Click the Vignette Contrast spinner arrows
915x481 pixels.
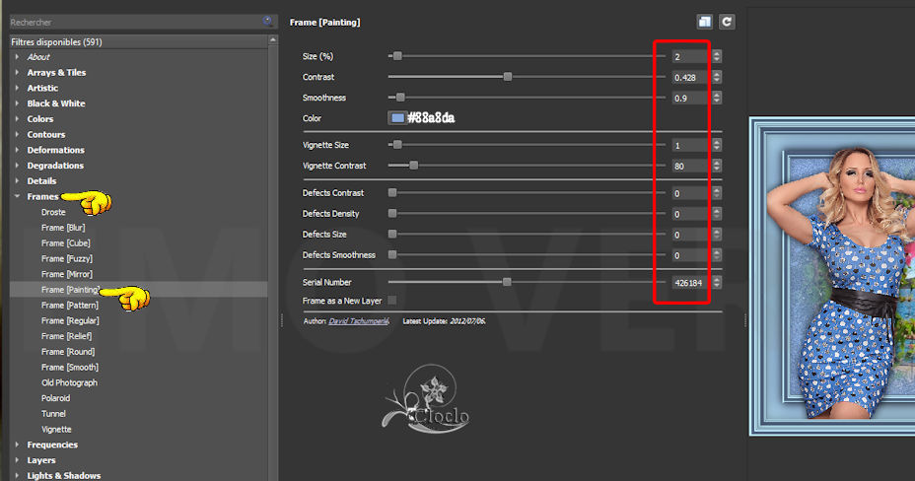coord(717,166)
